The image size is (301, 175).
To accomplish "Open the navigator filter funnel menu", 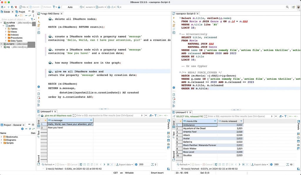I will pos(33,19).
